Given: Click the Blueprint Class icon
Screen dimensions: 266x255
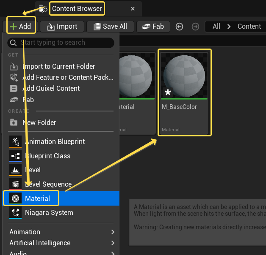Looking at the screenshot, I should [x=15, y=156].
